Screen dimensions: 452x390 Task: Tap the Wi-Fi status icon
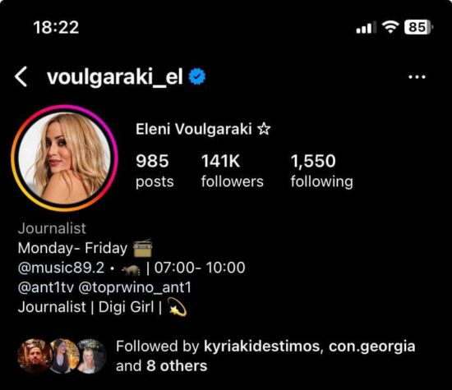390,27
